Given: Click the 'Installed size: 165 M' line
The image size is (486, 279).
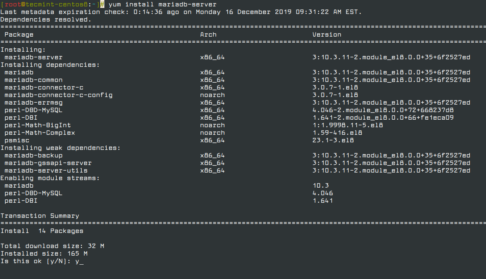Looking at the screenshot, I should 44,254.
